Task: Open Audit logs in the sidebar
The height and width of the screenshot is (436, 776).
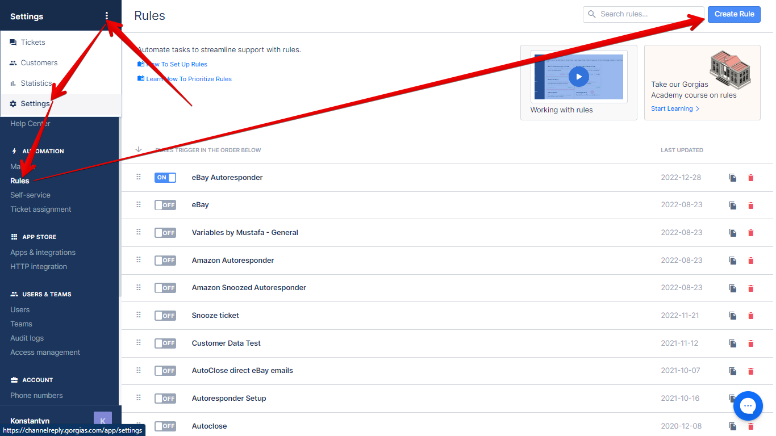Action: (27, 338)
